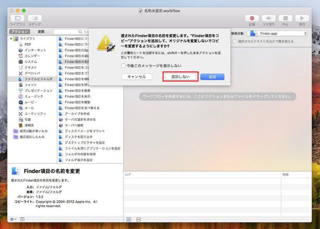320x229 pixels.
Task: Select the アーカイブを作成 action
Action: 77,114
